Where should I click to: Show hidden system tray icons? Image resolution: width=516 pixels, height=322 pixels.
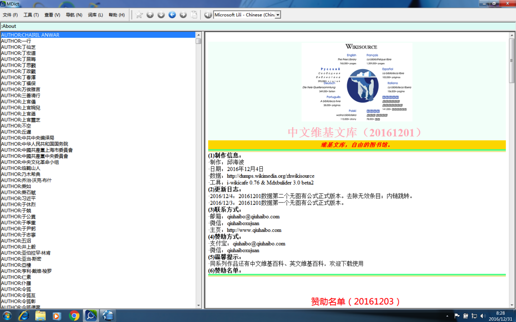click(x=447, y=316)
